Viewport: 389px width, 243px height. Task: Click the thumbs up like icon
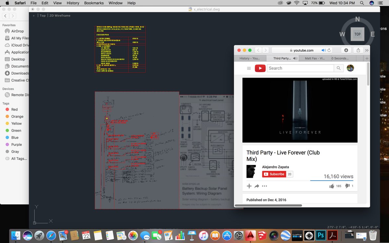click(x=332, y=186)
